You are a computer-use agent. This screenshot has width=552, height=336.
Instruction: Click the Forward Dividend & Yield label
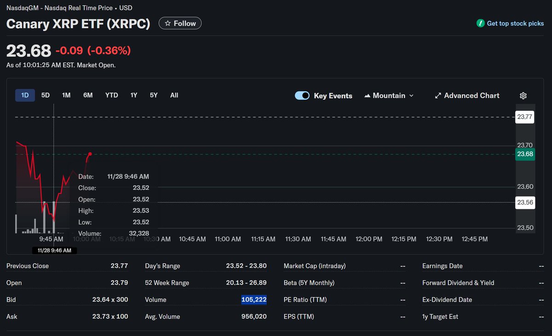click(458, 283)
